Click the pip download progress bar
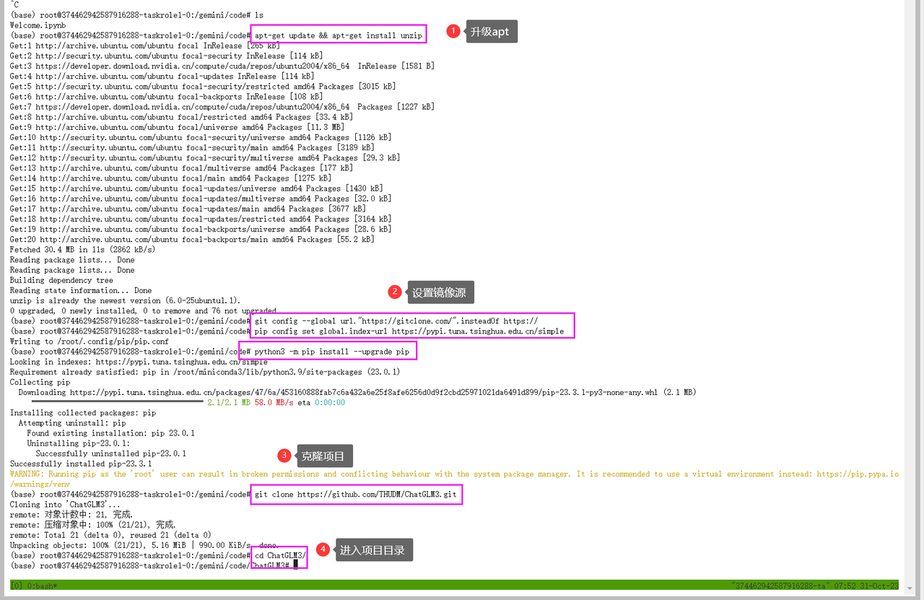The height and width of the screenshot is (600, 924). coord(117,402)
